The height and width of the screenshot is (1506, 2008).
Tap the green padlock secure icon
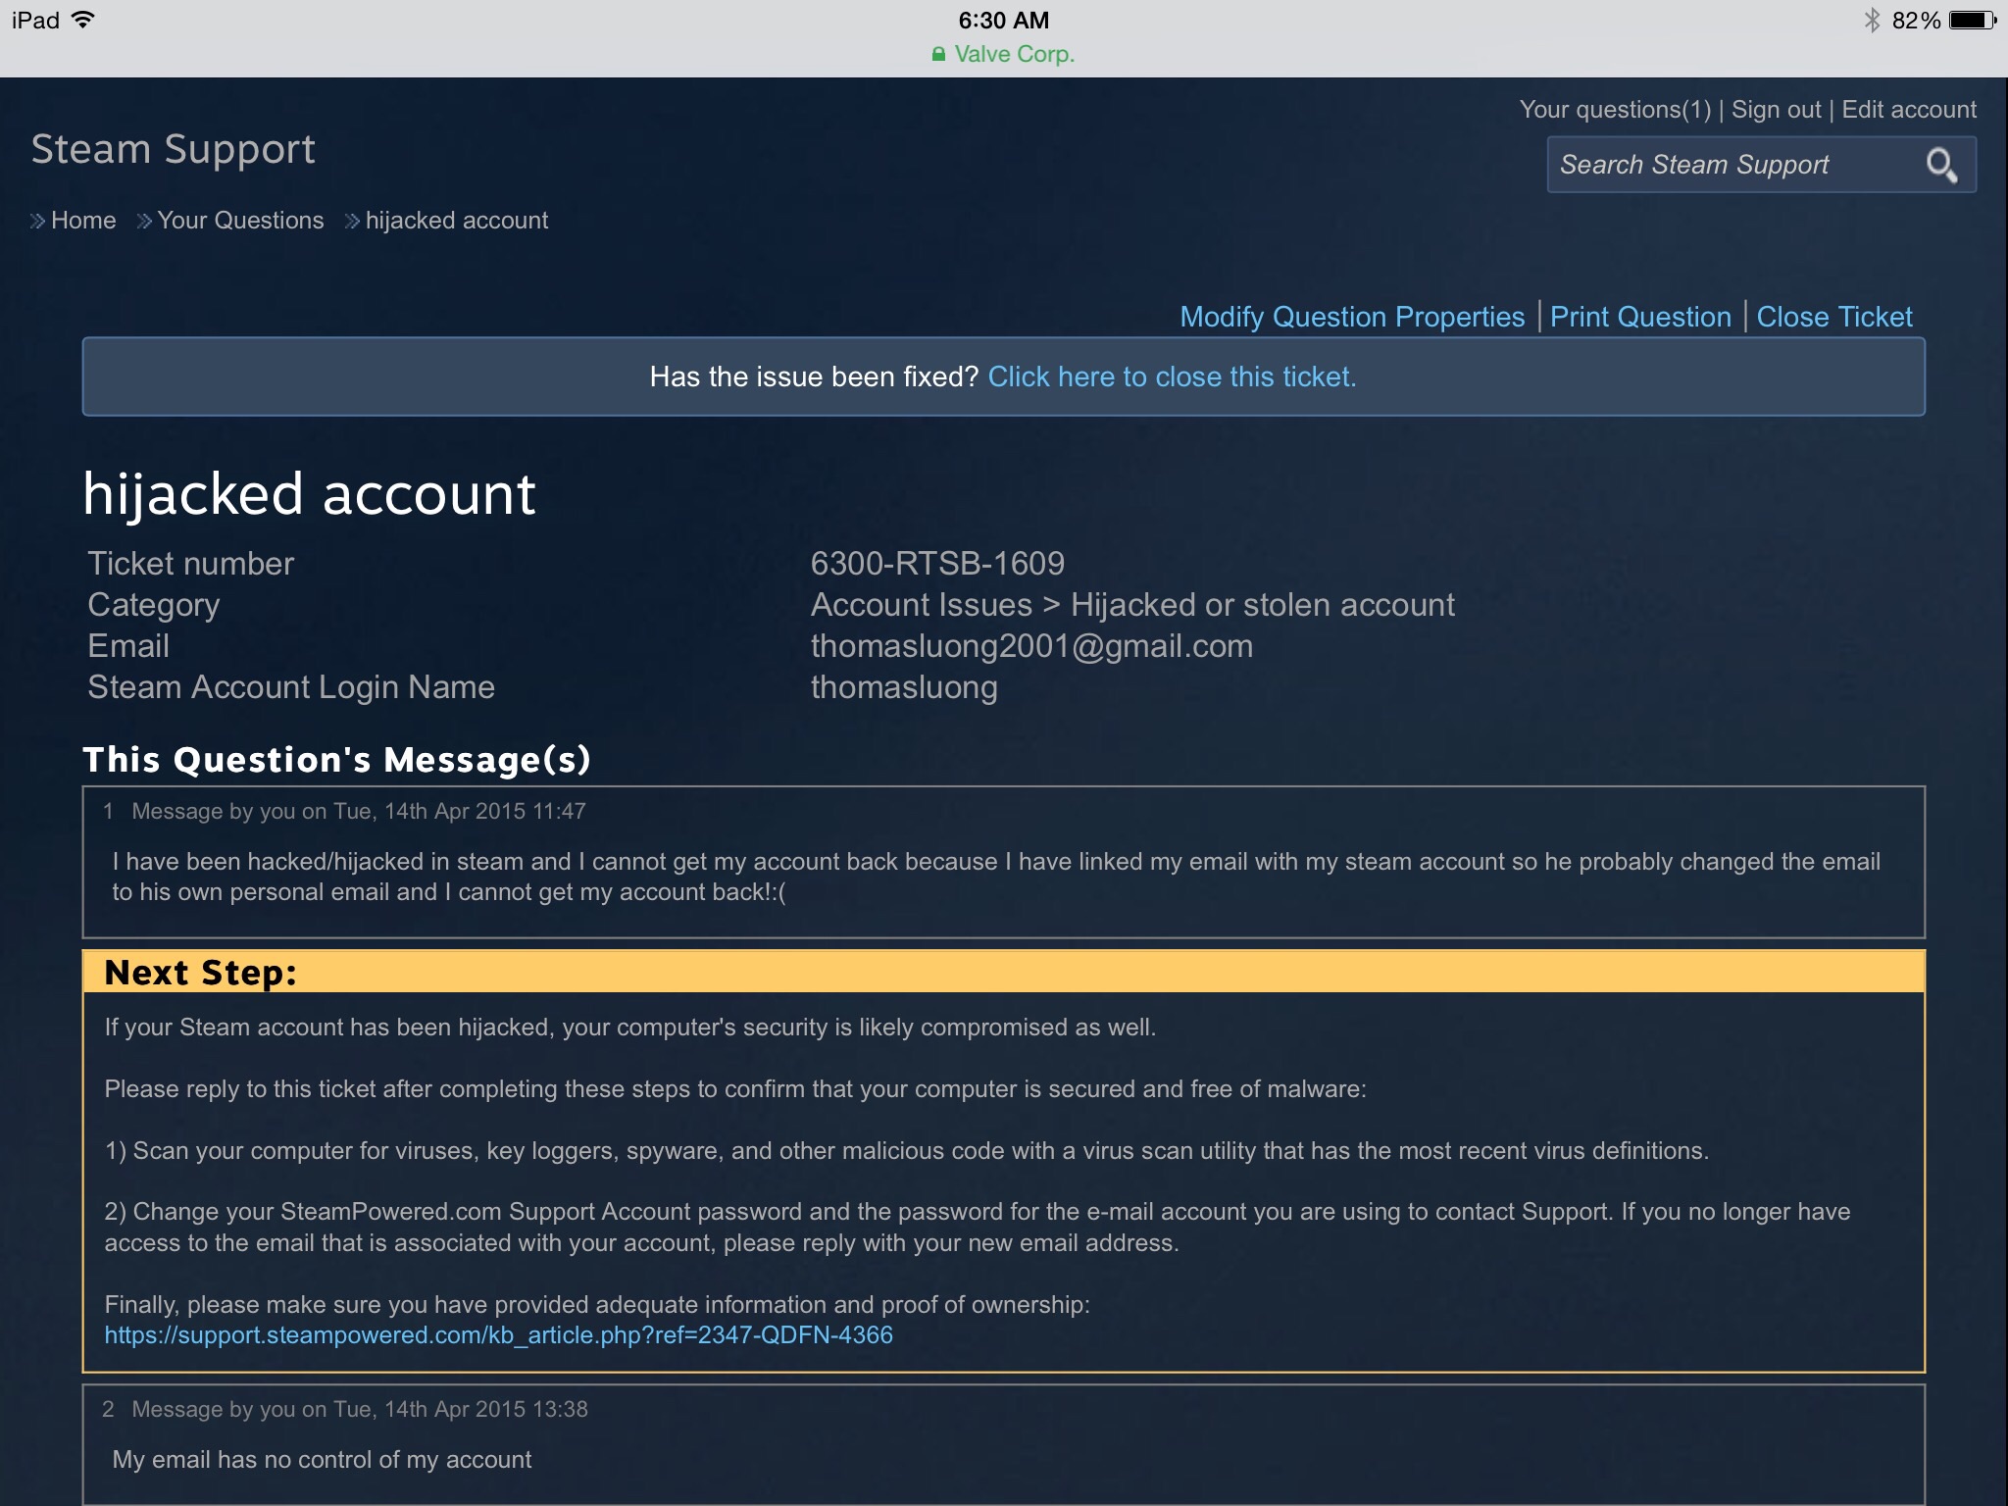point(938,55)
